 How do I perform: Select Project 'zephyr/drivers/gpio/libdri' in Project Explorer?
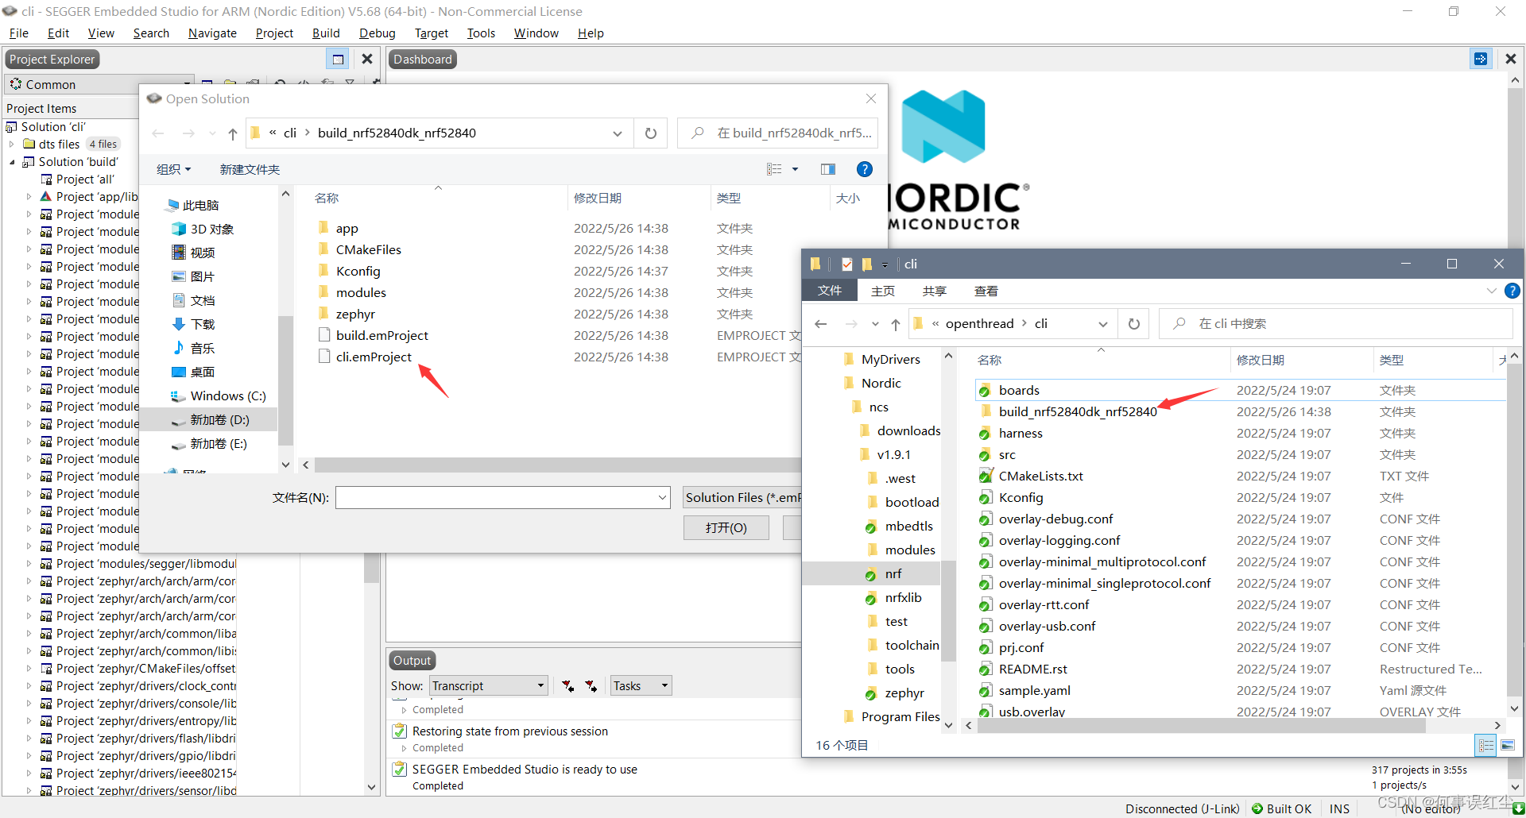[145, 755]
